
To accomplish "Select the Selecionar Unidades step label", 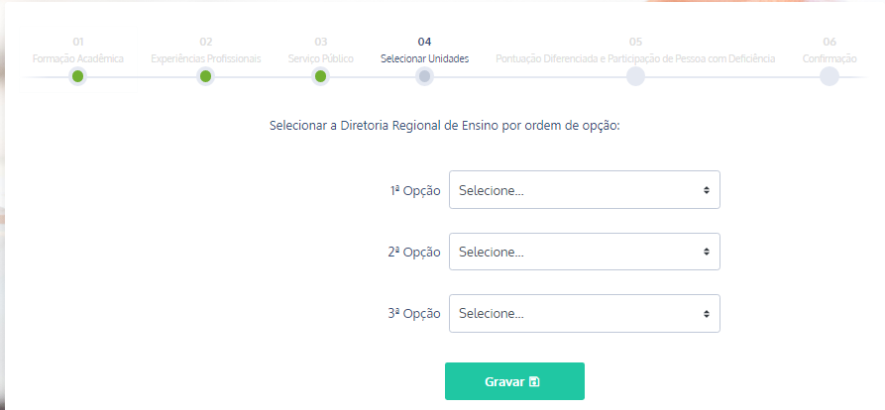I will coord(424,58).
